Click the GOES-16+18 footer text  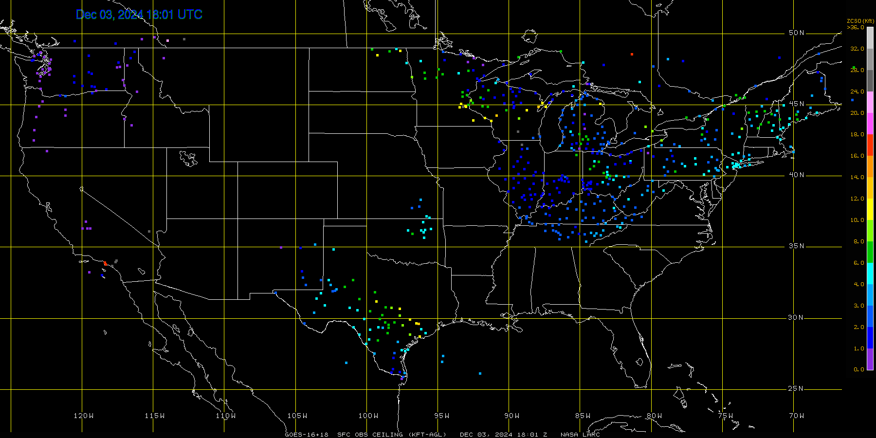(x=307, y=435)
